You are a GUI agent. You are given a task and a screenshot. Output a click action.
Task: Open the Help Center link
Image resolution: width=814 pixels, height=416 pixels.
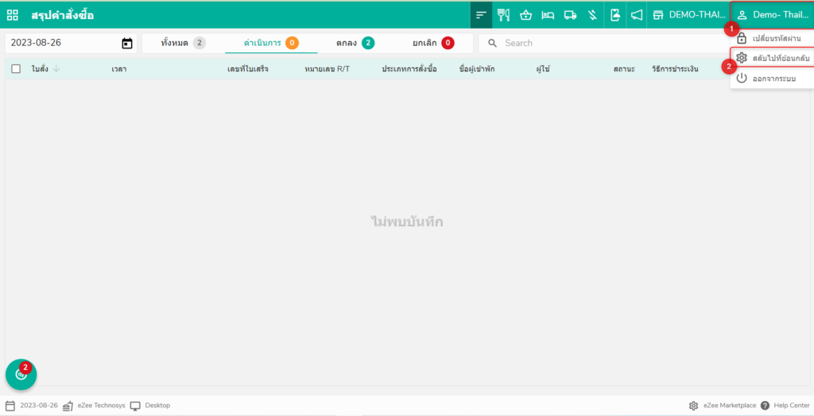point(791,406)
